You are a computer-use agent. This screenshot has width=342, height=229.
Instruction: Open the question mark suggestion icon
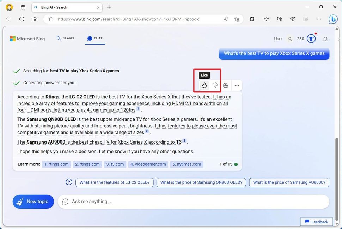click(x=69, y=182)
